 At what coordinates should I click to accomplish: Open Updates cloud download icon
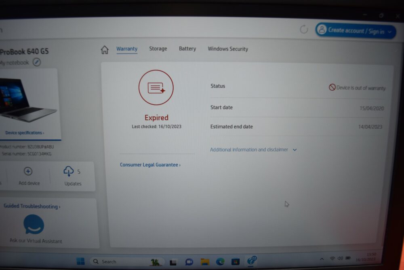pyautogui.click(x=69, y=171)
